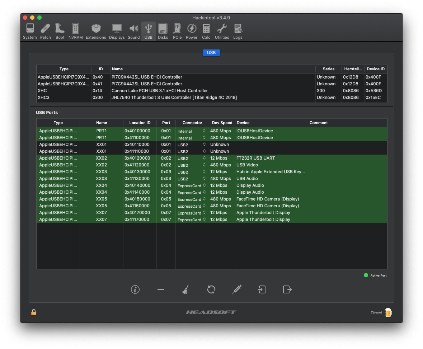The image size is (423, 349).
Task: Click the minus delete port icon
Action: [x=161, y=289]
